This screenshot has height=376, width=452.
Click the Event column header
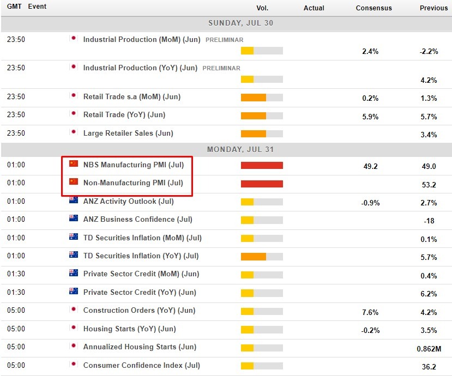[x=37, y=7]
